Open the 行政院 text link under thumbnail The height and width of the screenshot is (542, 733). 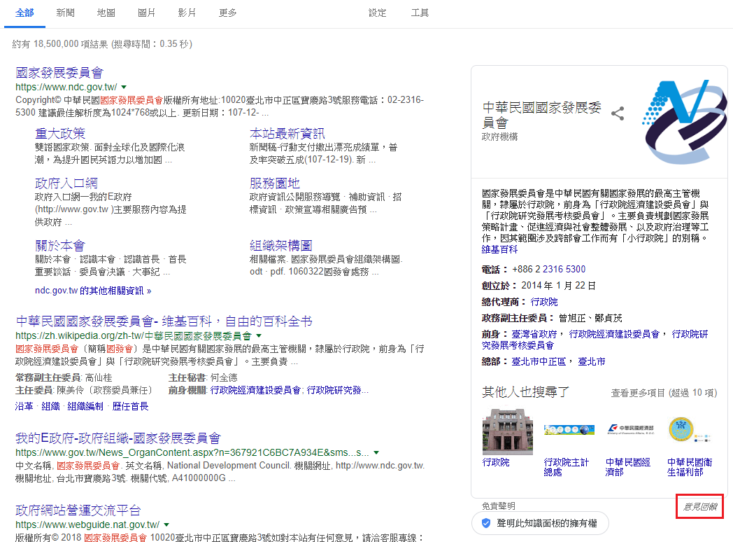(x=495, y=462)
